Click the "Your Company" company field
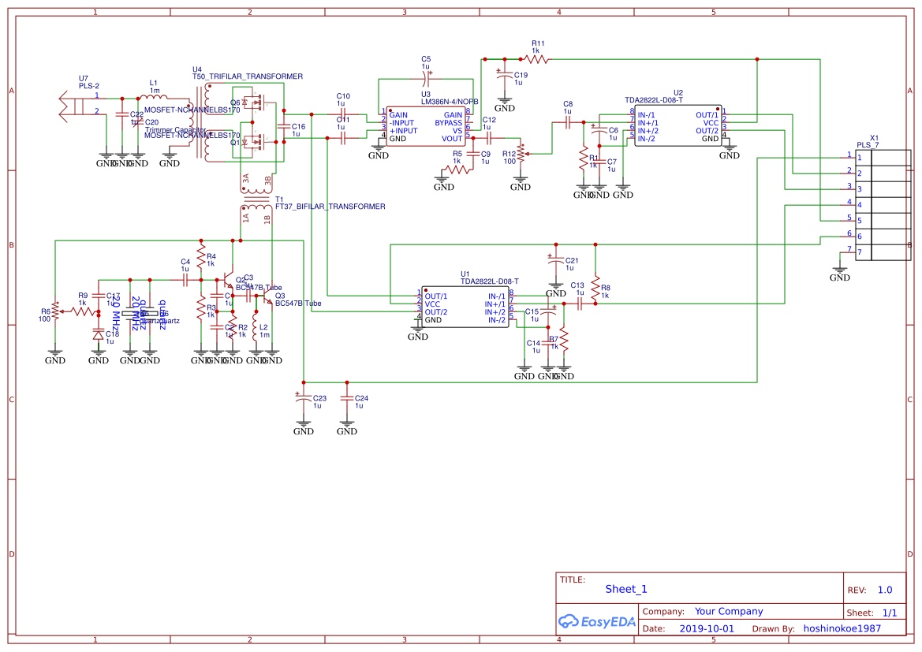922x652 pixels. 728,611
